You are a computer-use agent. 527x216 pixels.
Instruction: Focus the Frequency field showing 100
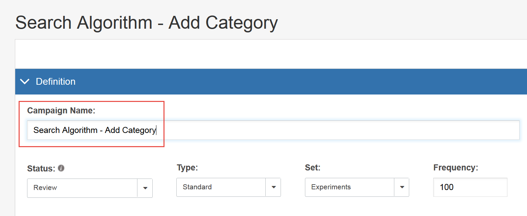(x=470, y=187)
